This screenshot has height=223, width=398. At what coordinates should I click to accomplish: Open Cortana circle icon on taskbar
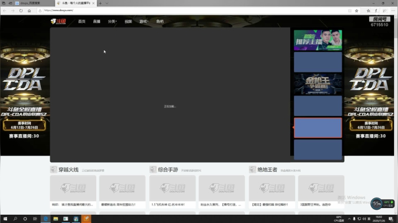pos(25,219)
